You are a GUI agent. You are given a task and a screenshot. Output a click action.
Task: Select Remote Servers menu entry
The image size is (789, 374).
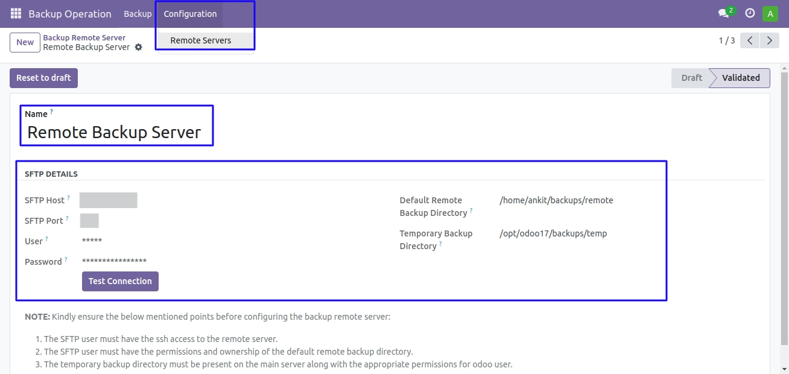pos(200,40)
